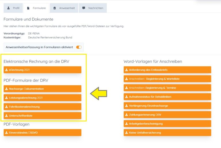Download Anschreiben Registrierung & Warteliste template
The width and height of the screenshot is (221, 148).
click(x=167, y=79)
